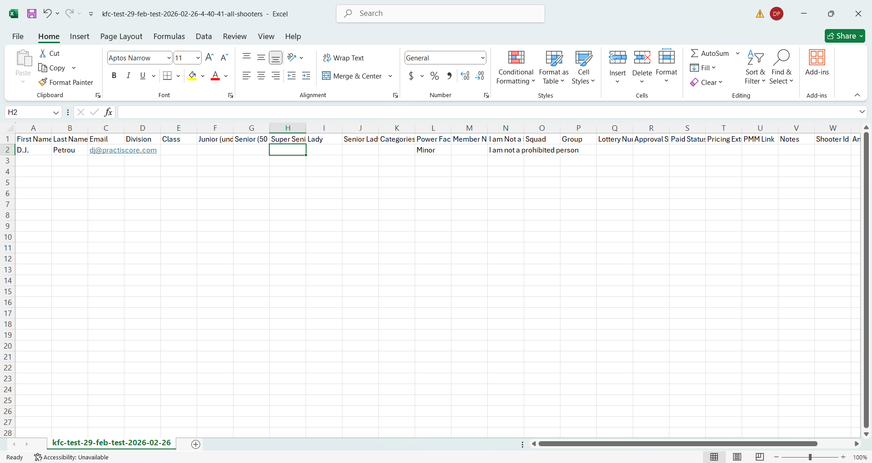Open the font name dropdown
872x463 pixels.
point(168,58)
